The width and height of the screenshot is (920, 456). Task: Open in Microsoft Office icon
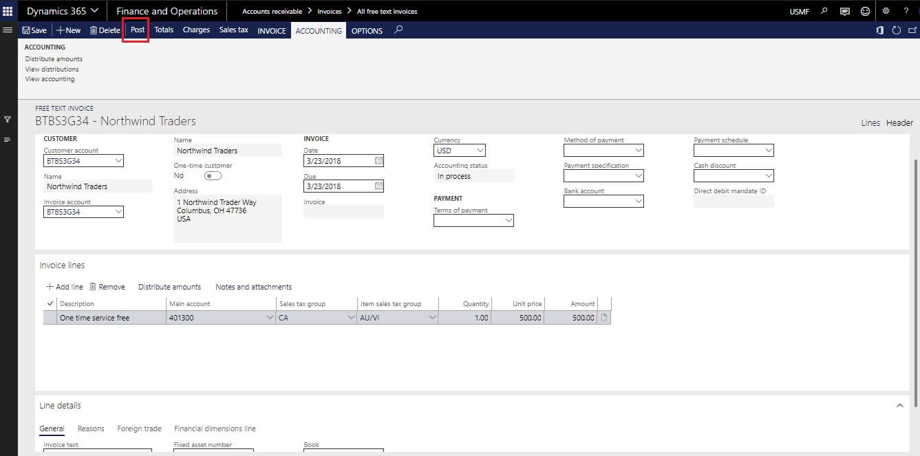click(879, 30)
